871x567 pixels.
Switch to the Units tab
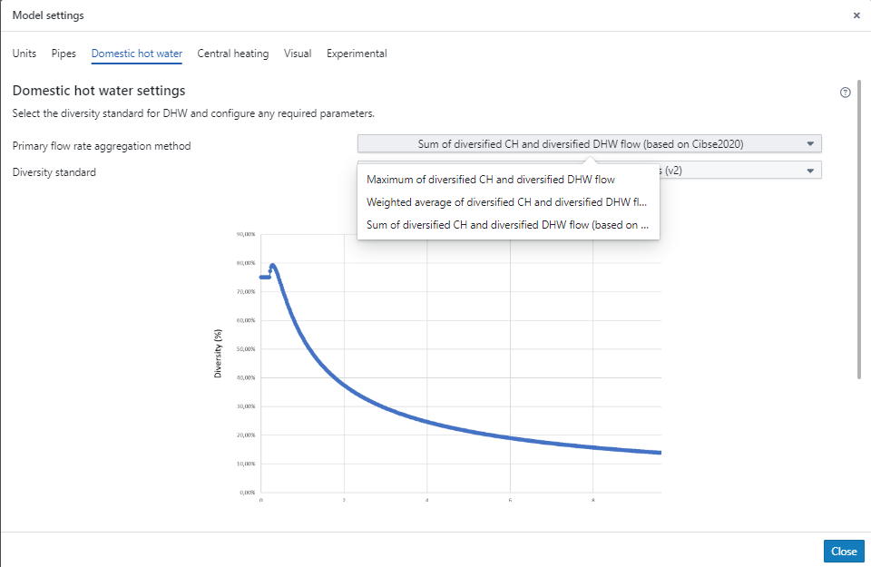tap(24, 54)
